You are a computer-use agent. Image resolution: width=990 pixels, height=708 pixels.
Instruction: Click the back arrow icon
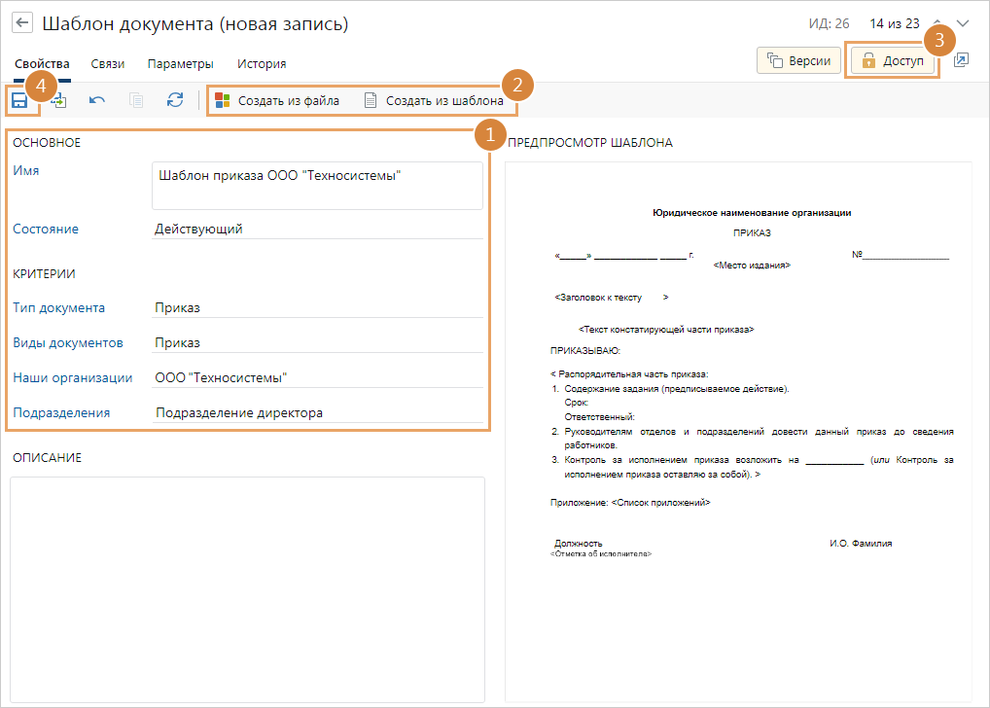click(22, 23)
